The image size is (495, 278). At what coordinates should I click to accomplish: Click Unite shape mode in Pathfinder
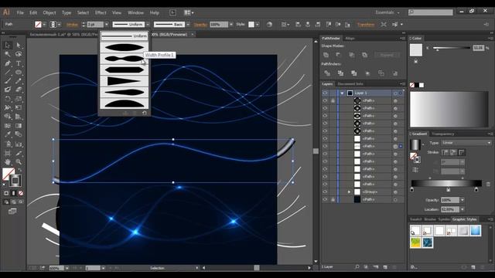[x=326, y=55]
